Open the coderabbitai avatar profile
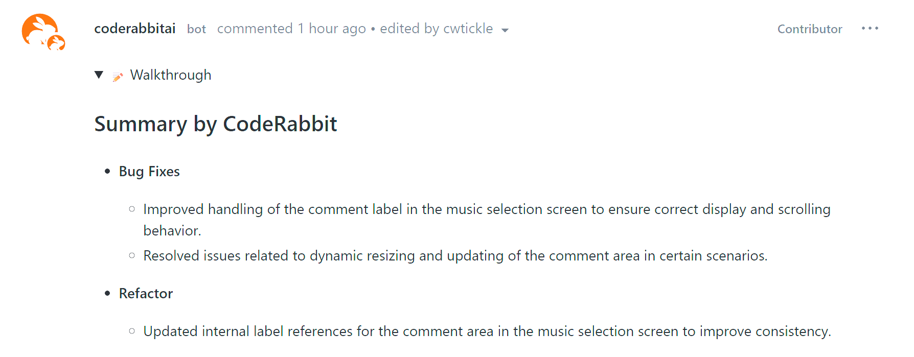Screen dimensions: 914x357 [x=43, y=32]
